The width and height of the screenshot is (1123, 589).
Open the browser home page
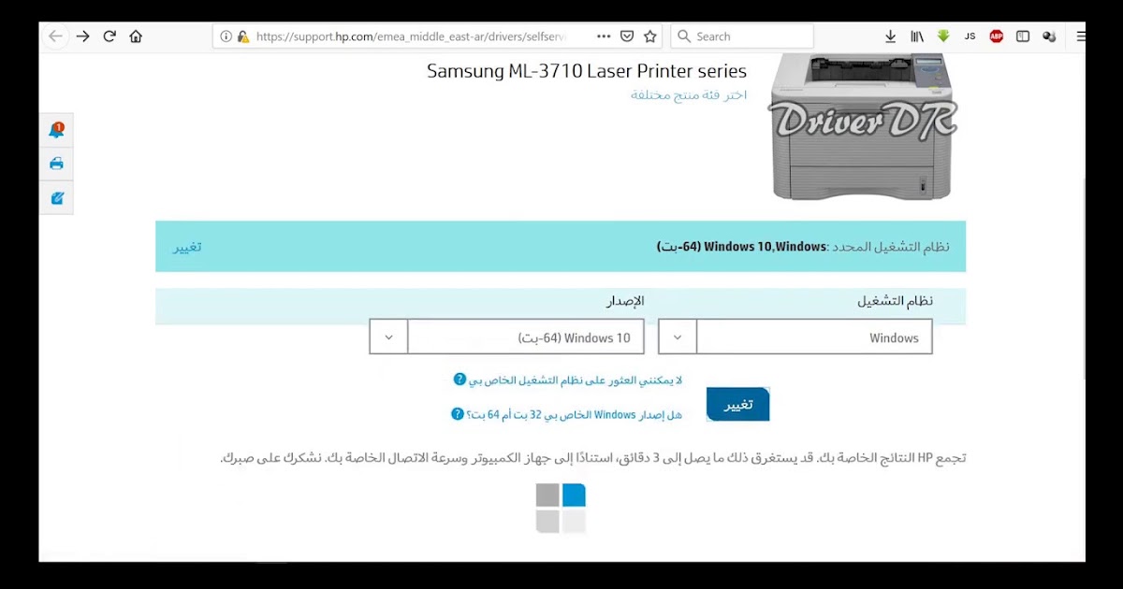click(136, 36)
